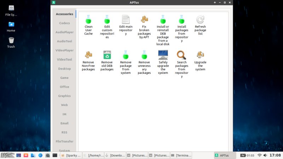Click the roll-up arrow in APTus titlebar
The image size is (283, 159).
point(215,2)
